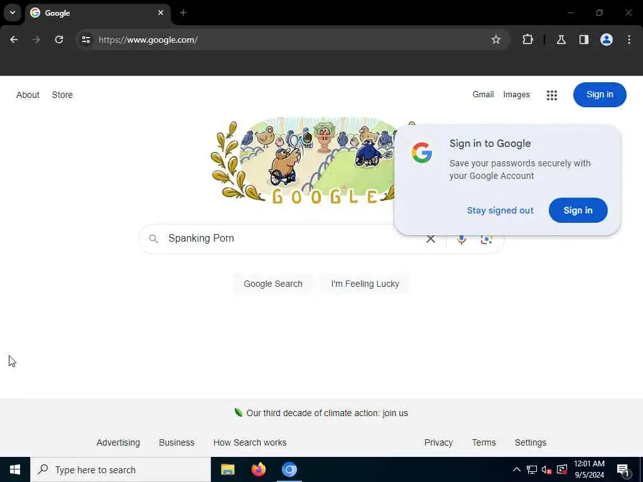Image resolution: width=643 pixels, height=482 pixels.
Task: Start voice search with microphone icon
Action: tap(462, 239)
